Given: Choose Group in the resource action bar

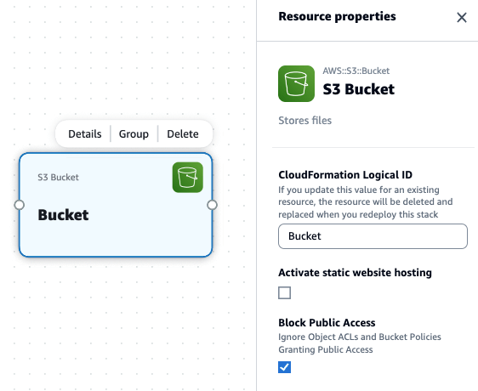Looking at the screenshot, I should [134, 133].
